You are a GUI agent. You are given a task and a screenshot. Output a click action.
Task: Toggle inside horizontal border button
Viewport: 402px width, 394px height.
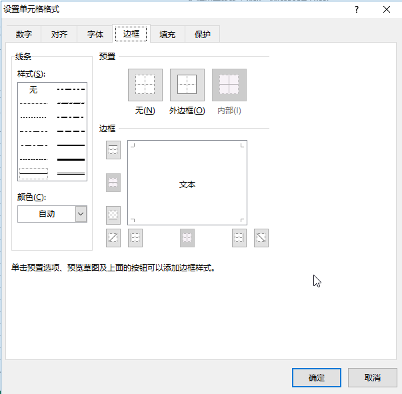[x=113, y=183]
